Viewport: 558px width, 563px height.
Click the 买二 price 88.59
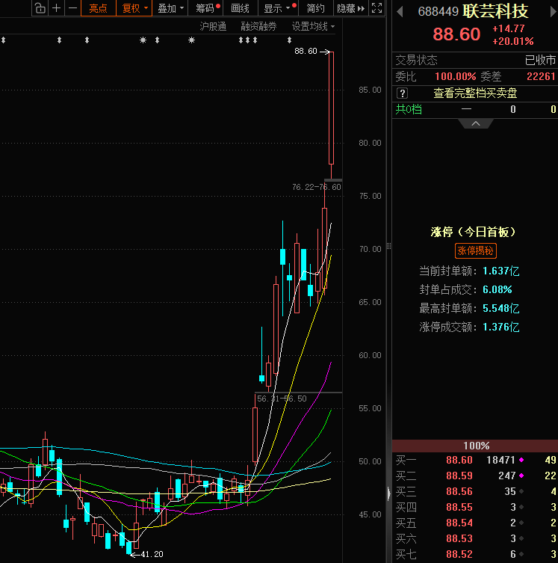[459, 476]
